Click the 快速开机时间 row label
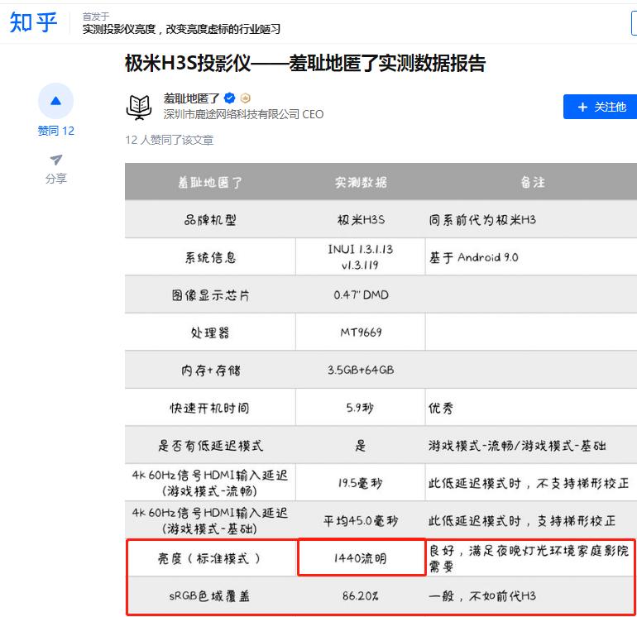Viewport: 637px width, 617px height. pyautogui.click(x=209, y=408)
